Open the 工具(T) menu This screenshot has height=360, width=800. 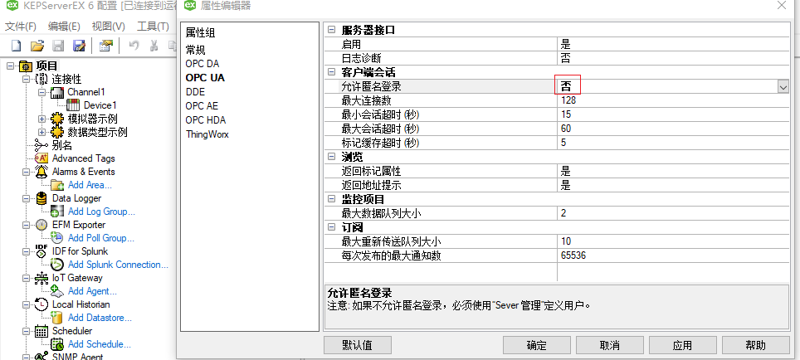(x=153, y=27)
